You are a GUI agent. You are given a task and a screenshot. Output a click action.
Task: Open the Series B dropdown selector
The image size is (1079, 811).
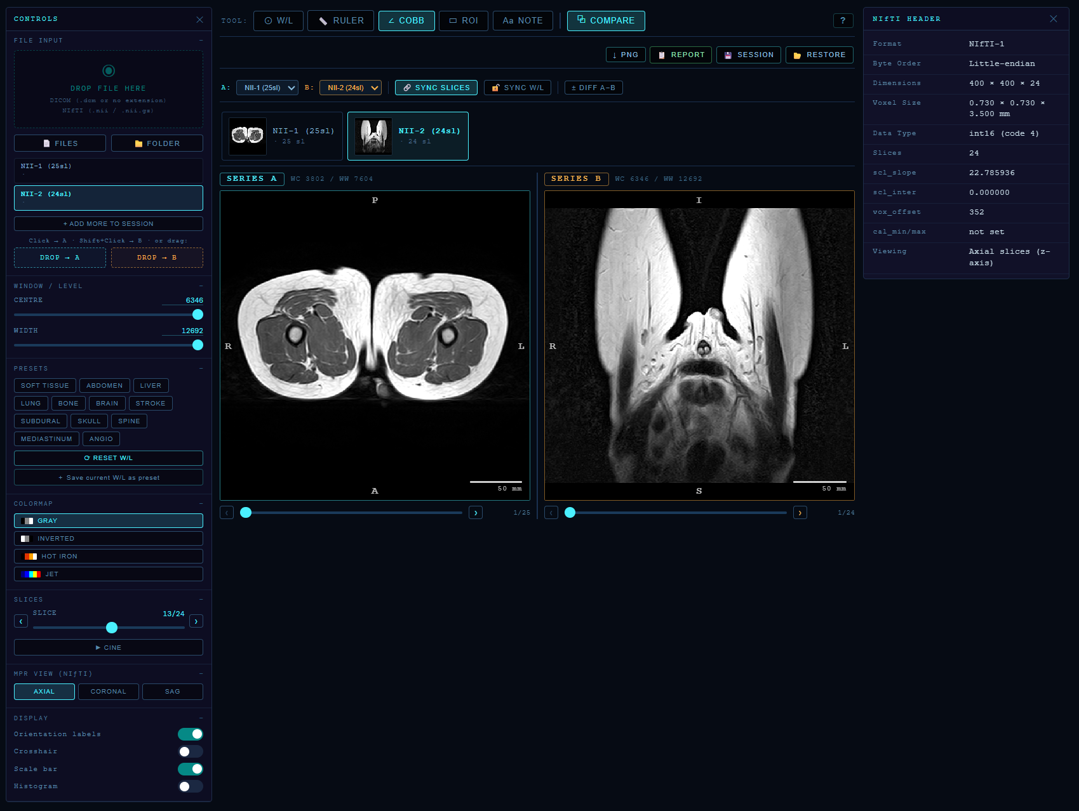[350, 88]
